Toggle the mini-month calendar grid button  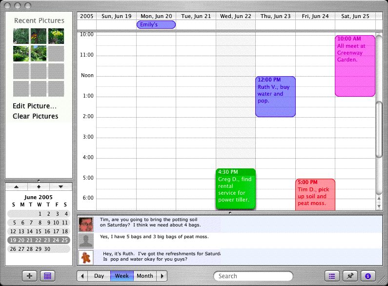coord(47,276)
